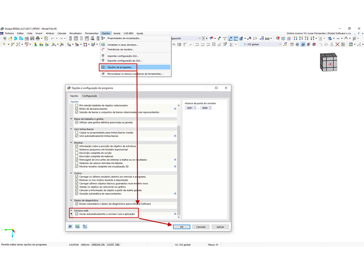Select Importar configuração GUI entry

[x=136, y=56]
